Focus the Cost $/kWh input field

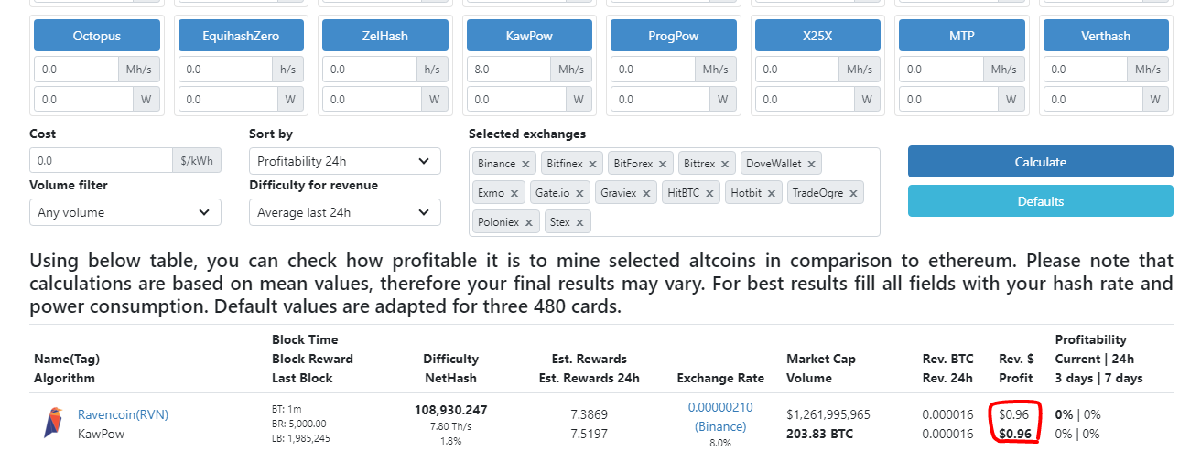click(101, 161)
